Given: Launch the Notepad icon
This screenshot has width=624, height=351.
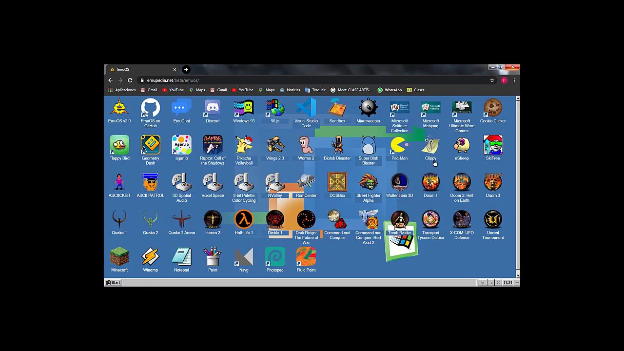Looking at the screenshot, I should (x=181, y=260).
